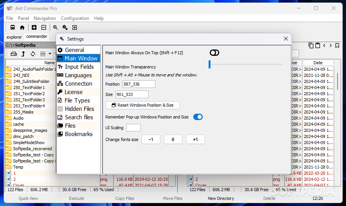The image size is (346, 206).
Task: Open settings gears icon in toolbar
Action: coord(65,28)
